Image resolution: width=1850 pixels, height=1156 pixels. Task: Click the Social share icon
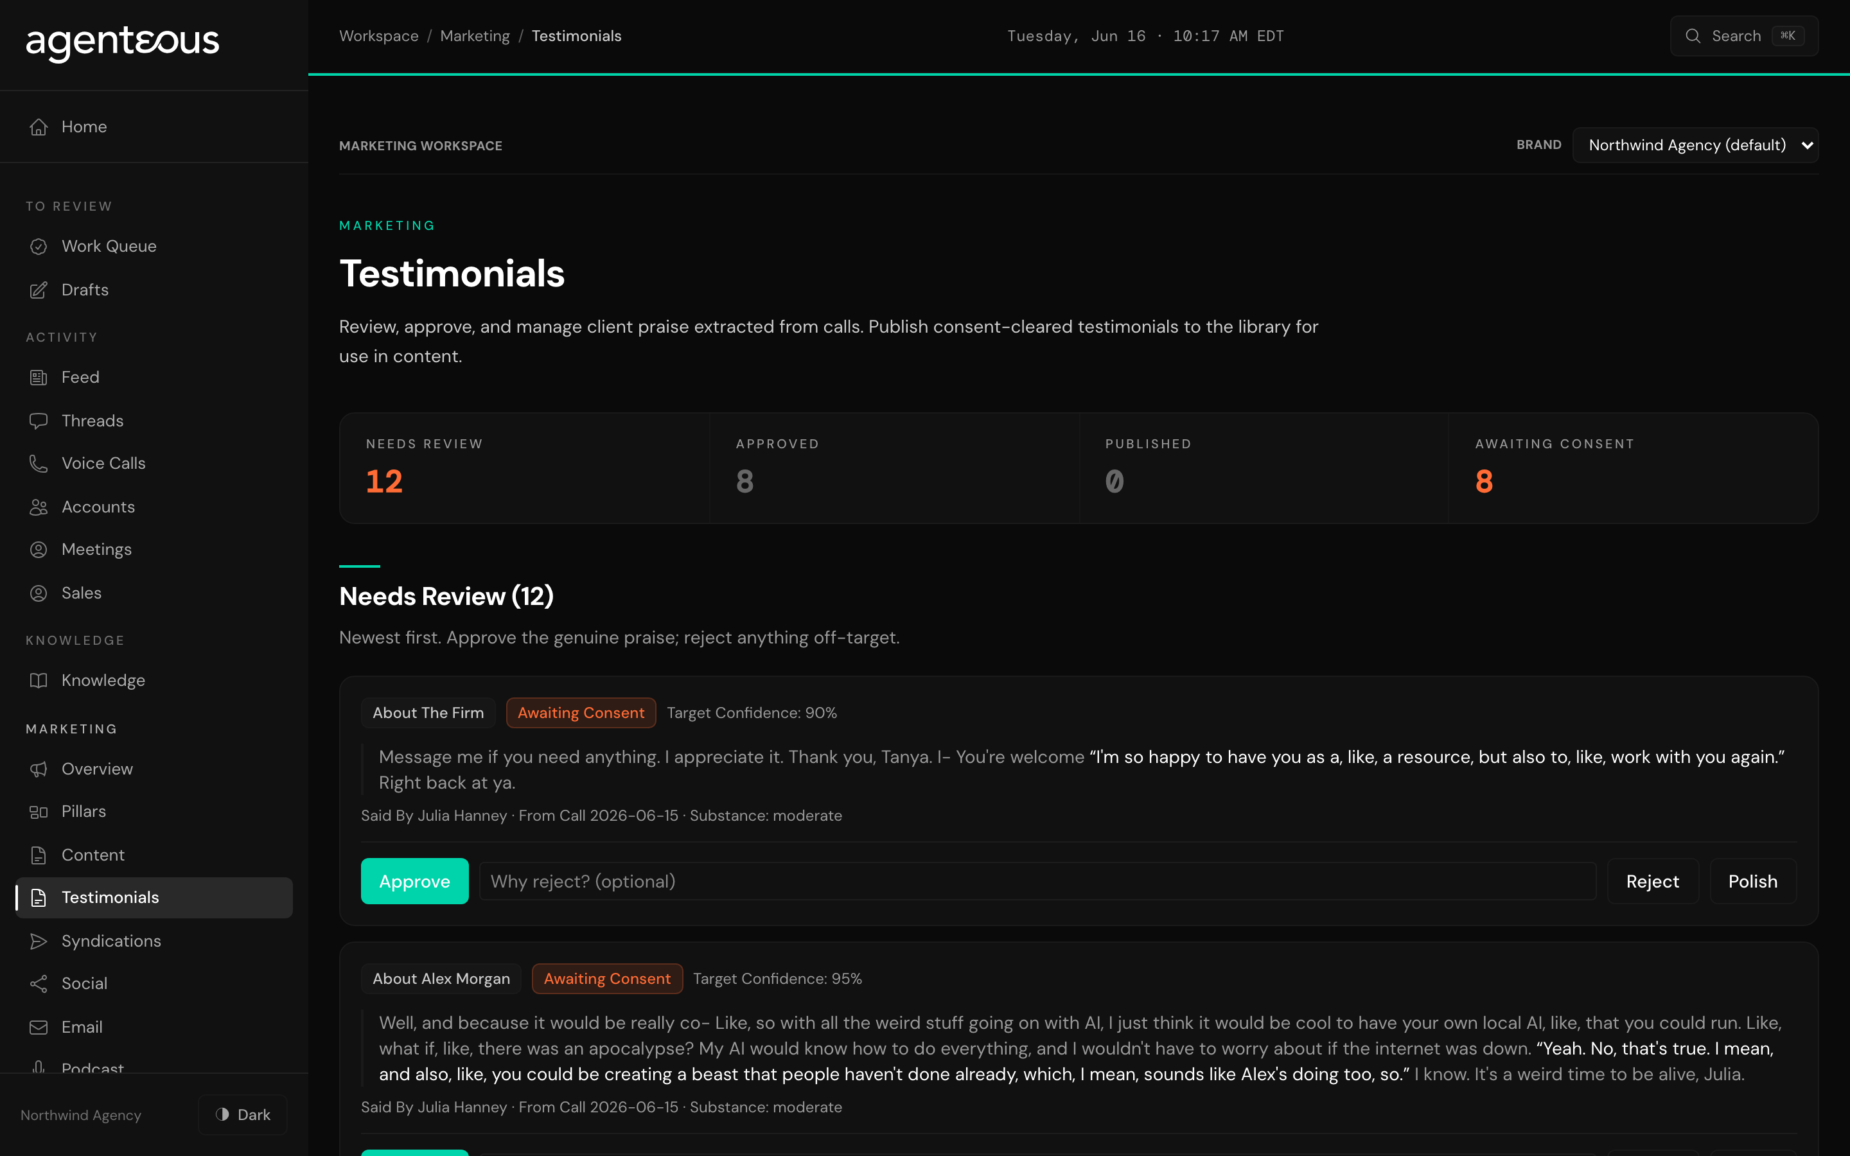(x=39, y=984)
